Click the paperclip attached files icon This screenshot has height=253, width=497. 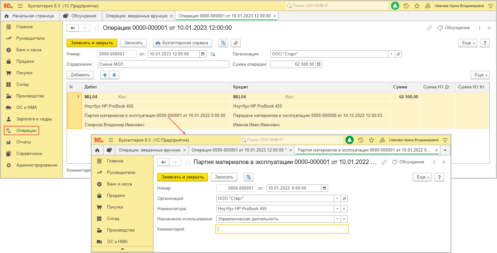[236, 43]
